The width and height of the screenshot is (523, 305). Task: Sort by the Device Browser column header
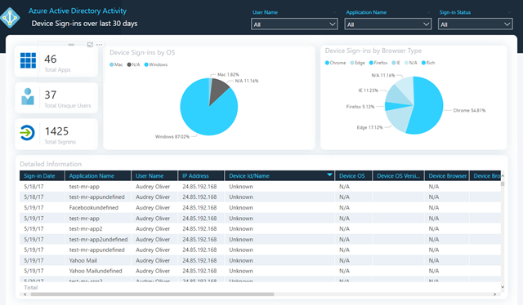(448, 176)
